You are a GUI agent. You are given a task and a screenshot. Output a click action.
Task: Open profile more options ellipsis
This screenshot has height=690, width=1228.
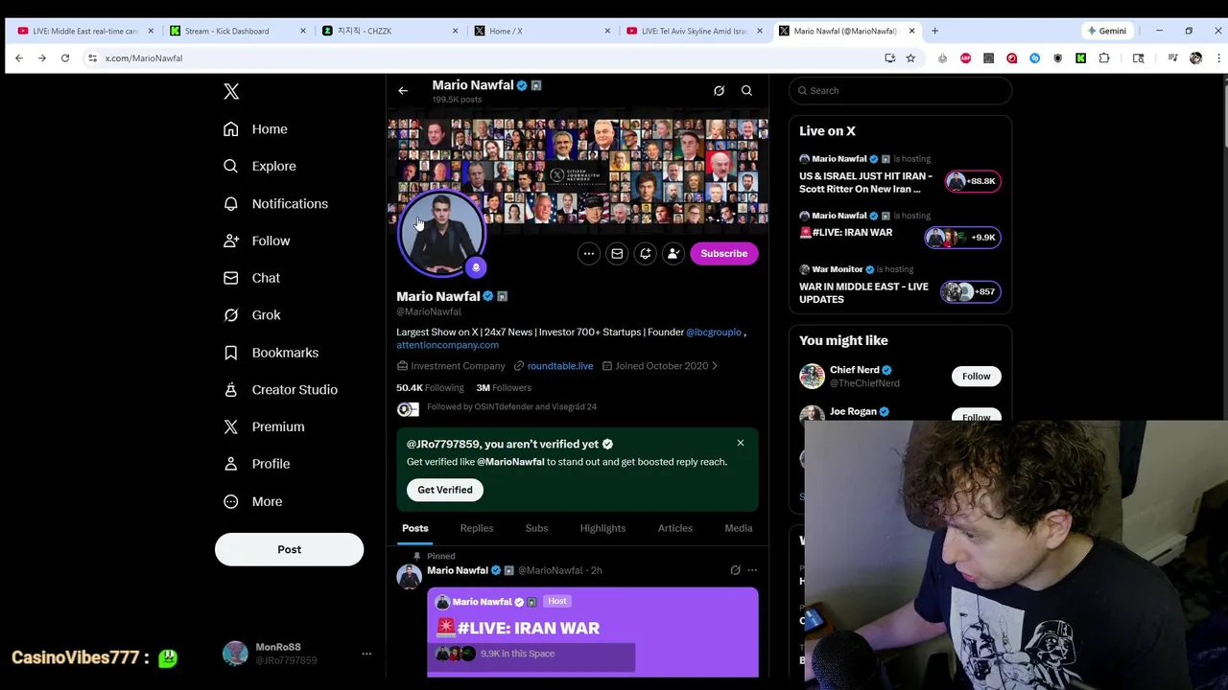tap(589, 254)
